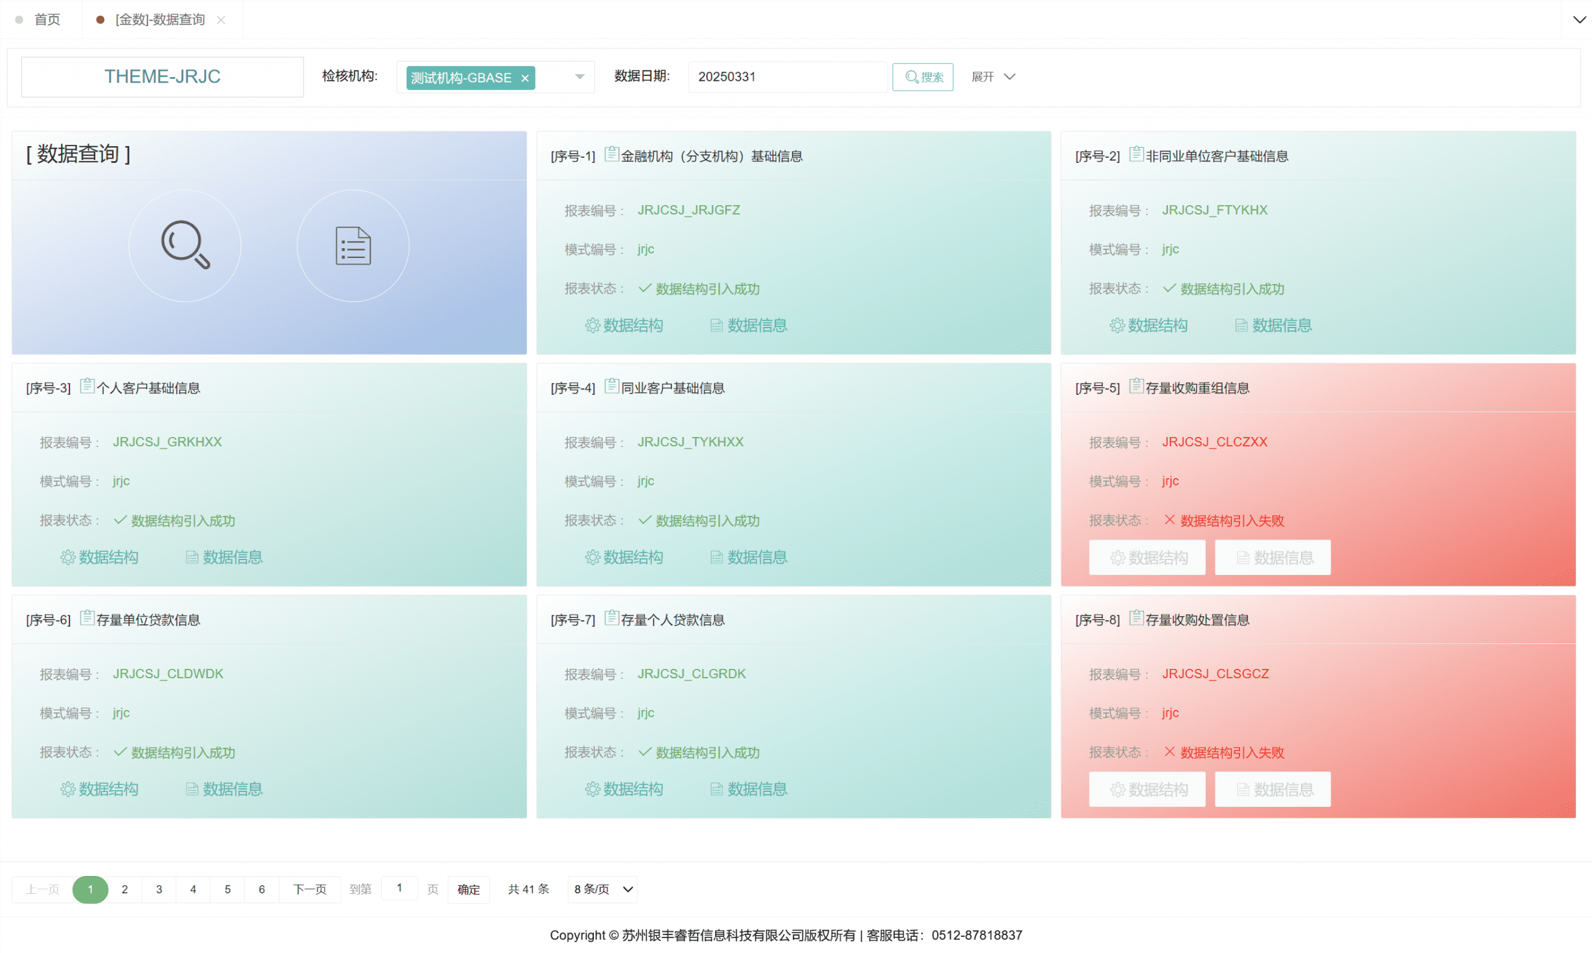The width and height of the screenshot is (1592, 953).
Task: Click the magnifying glass query icon
Action: click(185, 246)
